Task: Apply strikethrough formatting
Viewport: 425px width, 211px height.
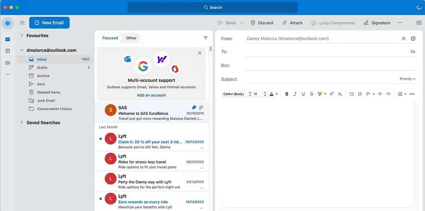Action: 312,94
